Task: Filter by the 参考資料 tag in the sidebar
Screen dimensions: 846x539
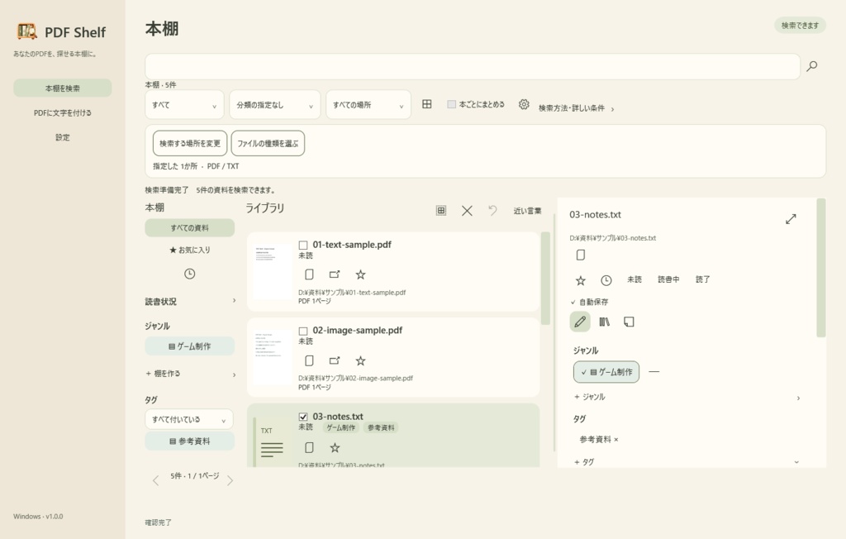Action: click(x=189, y=441)
